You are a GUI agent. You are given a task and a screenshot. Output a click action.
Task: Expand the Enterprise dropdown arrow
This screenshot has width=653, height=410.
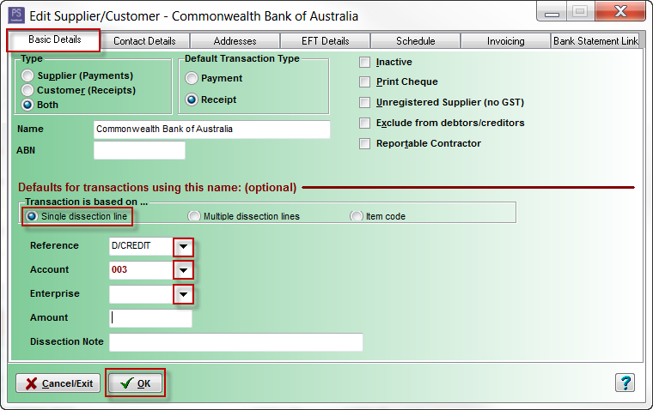[x=183, y=294]
